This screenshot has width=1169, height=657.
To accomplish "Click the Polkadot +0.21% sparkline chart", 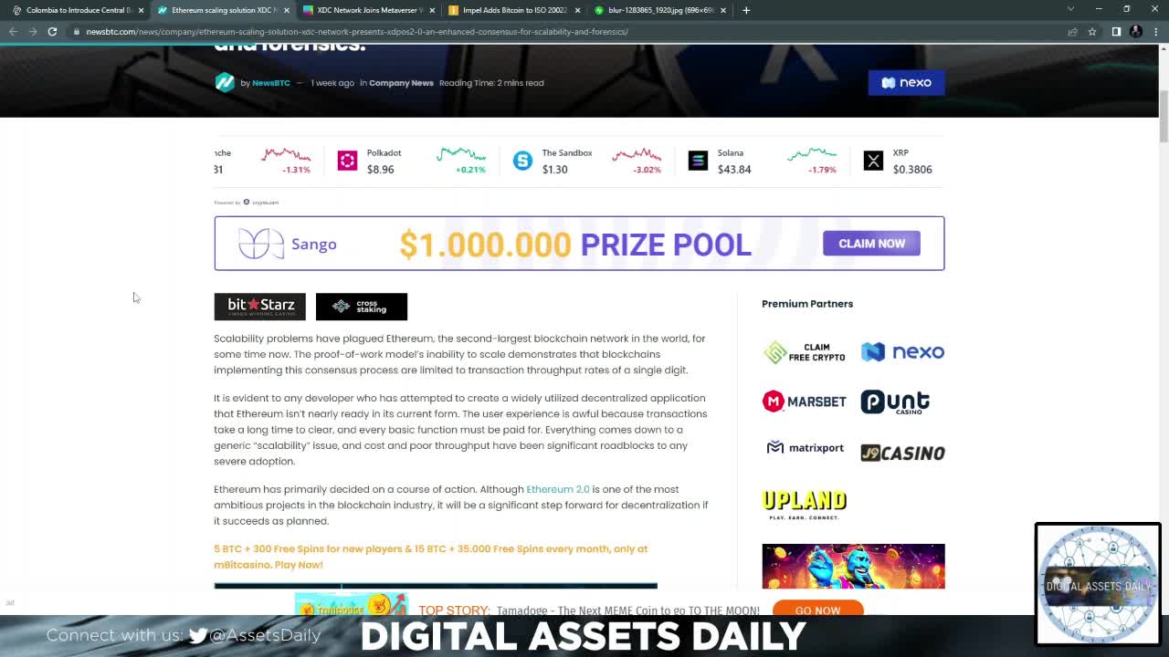I will 461,155.
